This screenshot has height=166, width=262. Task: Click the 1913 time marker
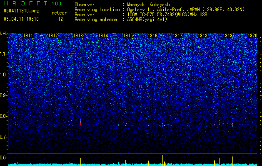pyautogui.click(x=78, y=36)
